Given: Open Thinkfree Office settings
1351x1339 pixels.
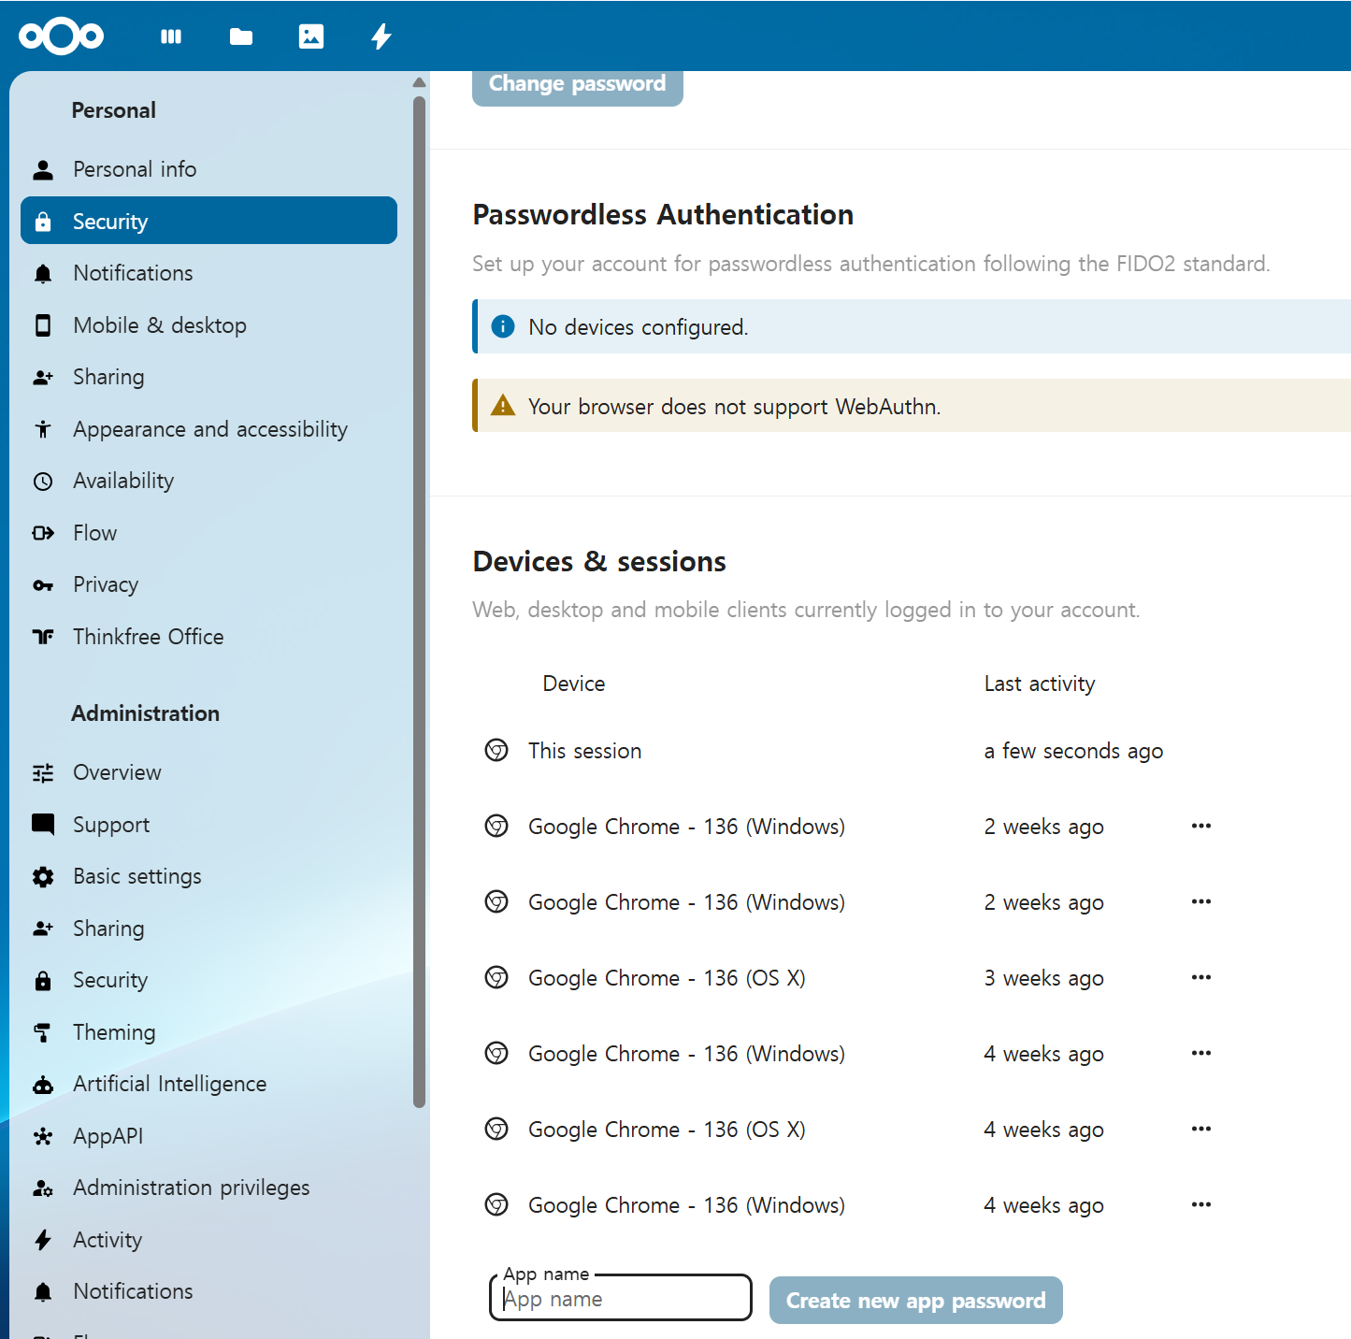Looking at the screenshot, I should (x=208, y=637).
